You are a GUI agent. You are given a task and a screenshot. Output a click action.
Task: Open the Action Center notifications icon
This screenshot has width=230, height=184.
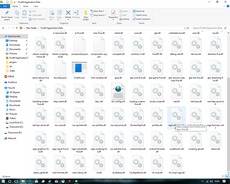(x=224, y=181)
